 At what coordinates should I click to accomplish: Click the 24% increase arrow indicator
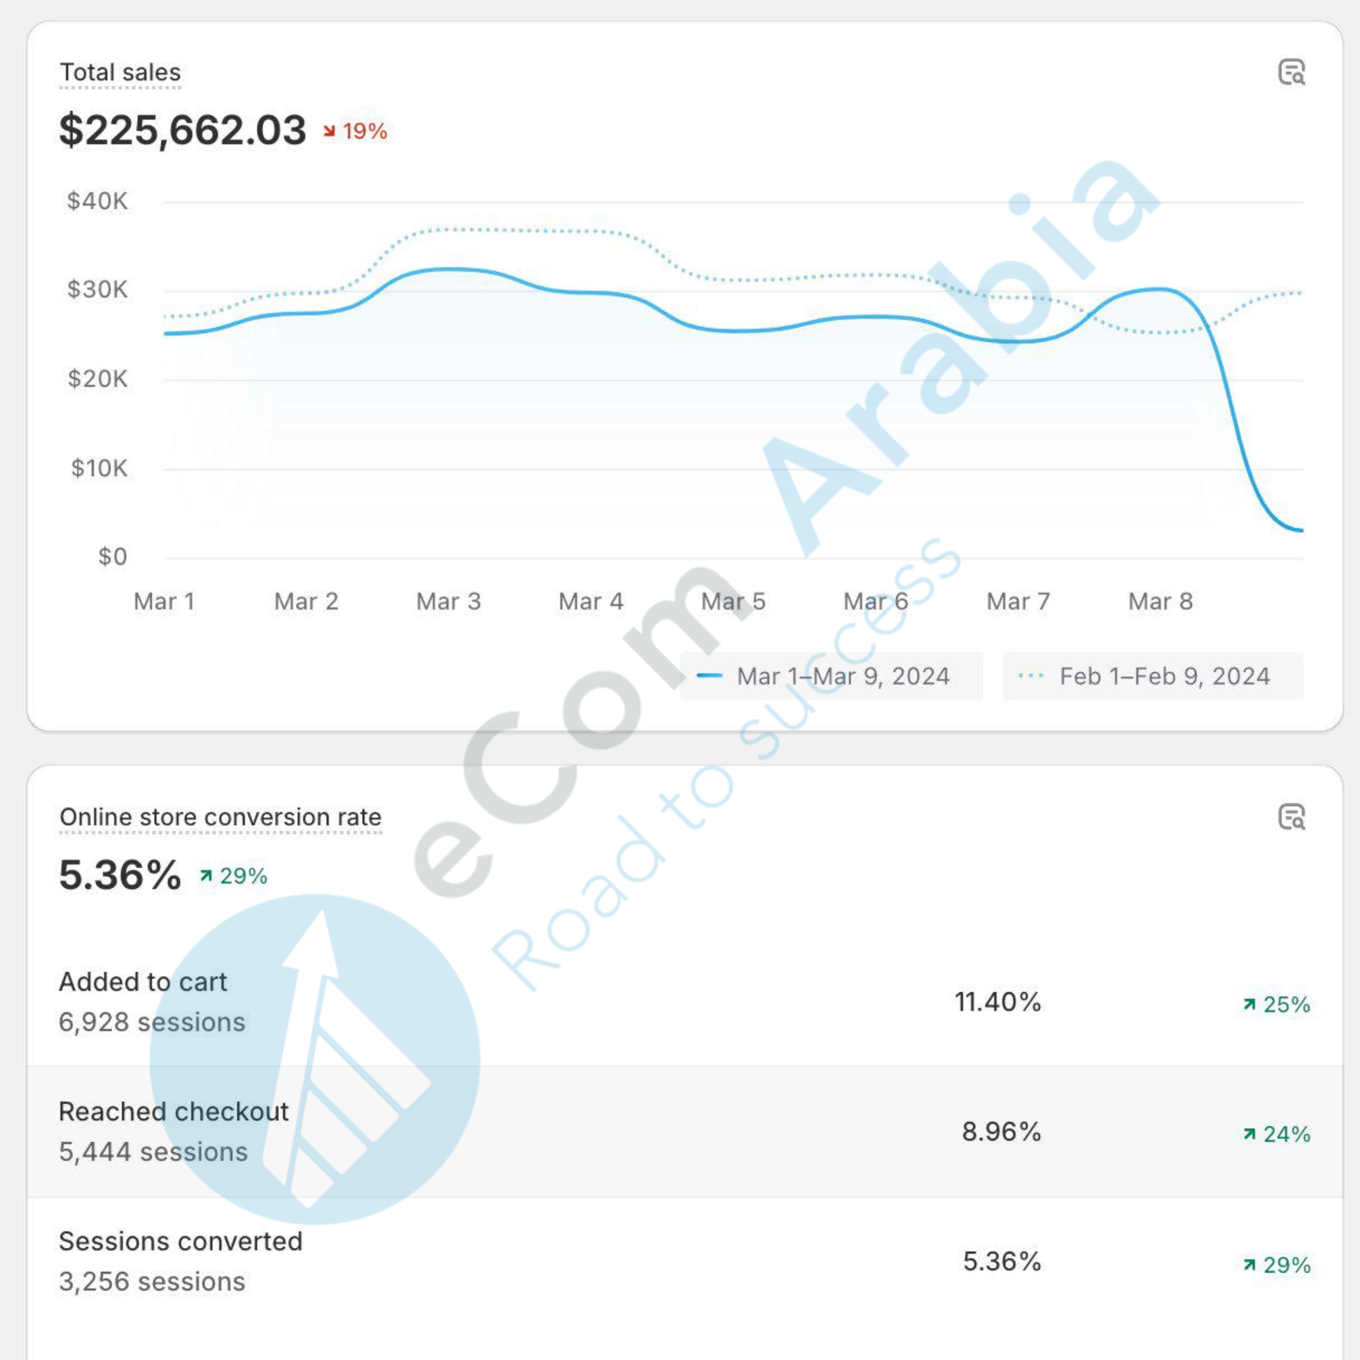(x=1249, y=1134)
